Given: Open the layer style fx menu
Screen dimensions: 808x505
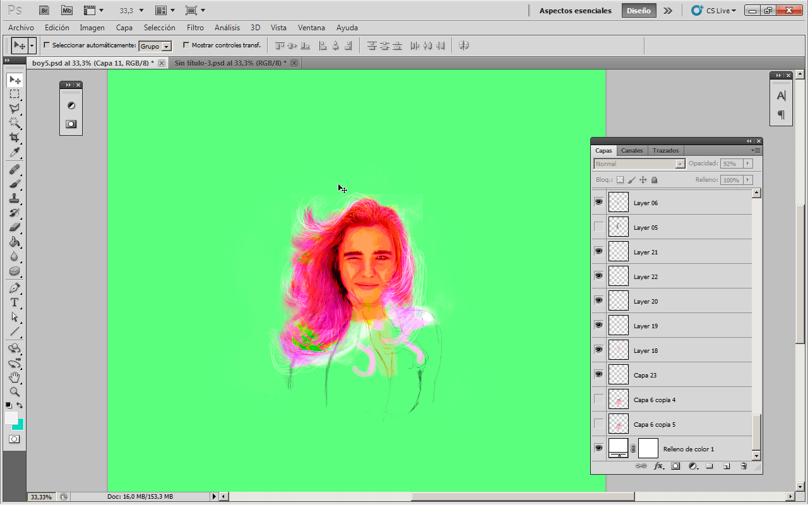Looking at the screenshot, I should point(659,466).
